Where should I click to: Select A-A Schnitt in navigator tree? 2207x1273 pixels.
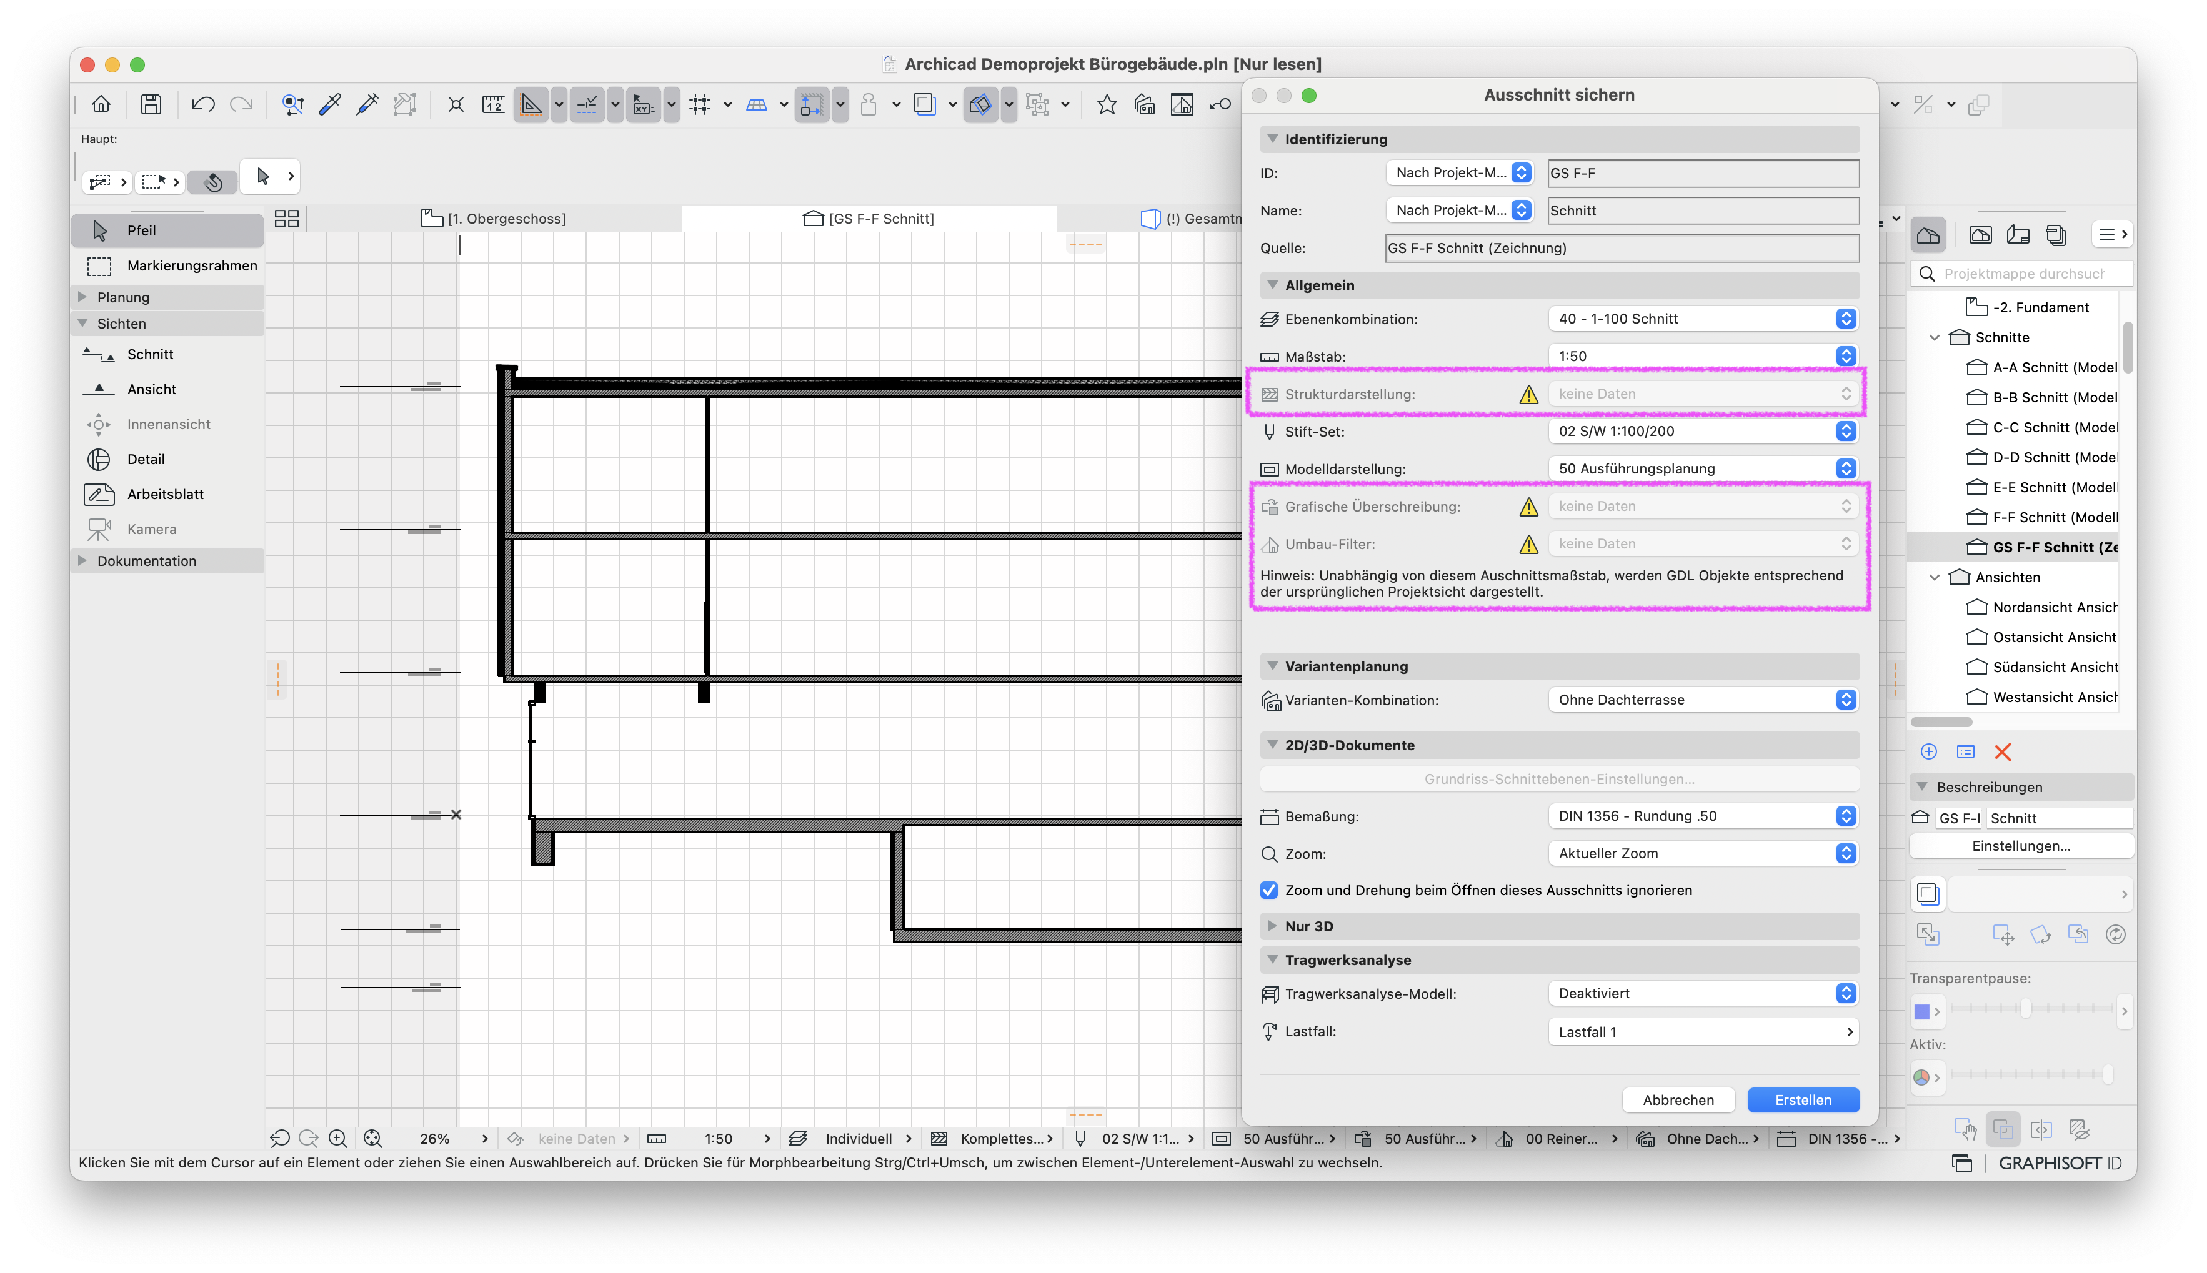pos(2042,367)
